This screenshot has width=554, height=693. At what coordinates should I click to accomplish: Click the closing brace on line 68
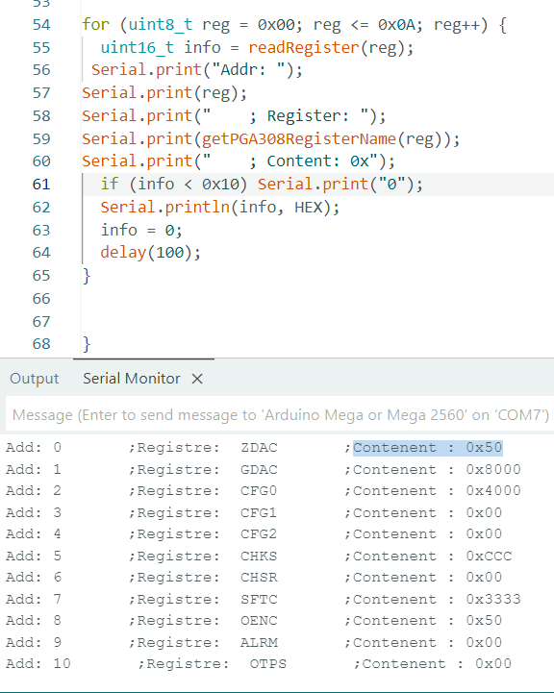pyautogui.click(x=87, y=344)
